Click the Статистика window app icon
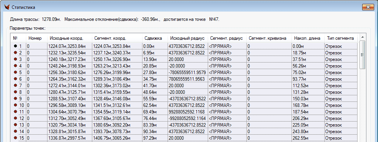 tap(7, 7)
